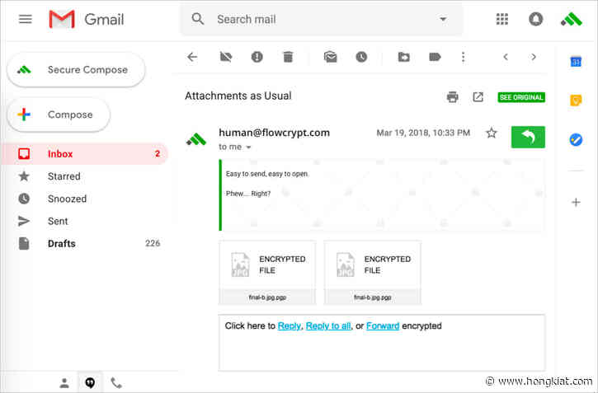The height and width of the screenshot is (393, 598).
Task: Focus the Search mail field
Action: point(323,19)
